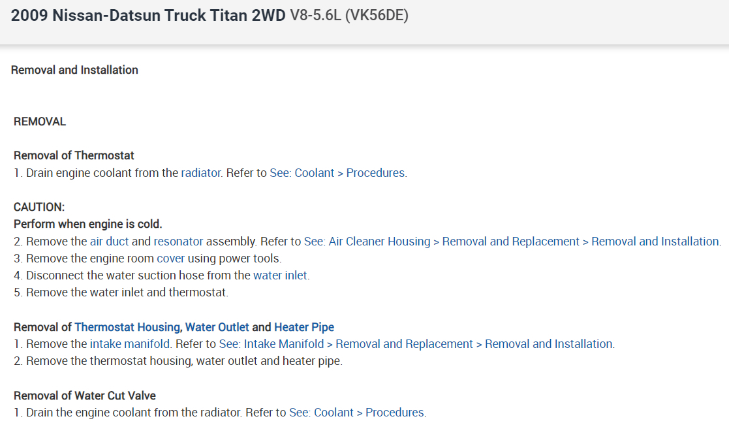729x440 pixels.
Task: Click the Removal of Water Cut Valve subheading
Action: [x=85, y=396]
